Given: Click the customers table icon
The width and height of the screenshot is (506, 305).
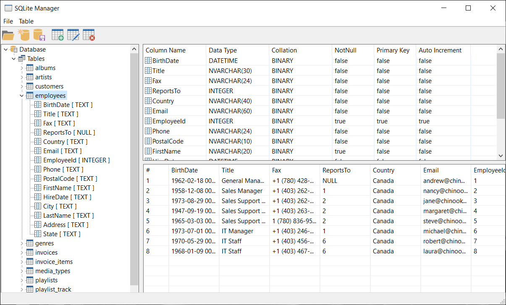Looking at the screenshot, I should [x=30, y=86].
